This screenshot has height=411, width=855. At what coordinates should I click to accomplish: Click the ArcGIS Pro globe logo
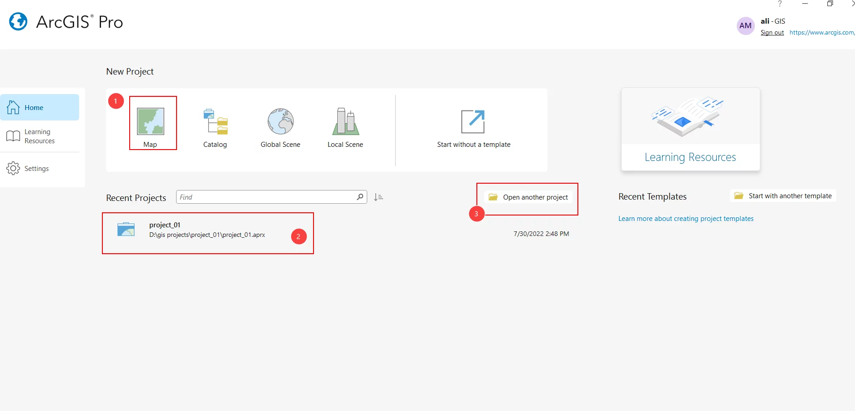pos(19,21)
